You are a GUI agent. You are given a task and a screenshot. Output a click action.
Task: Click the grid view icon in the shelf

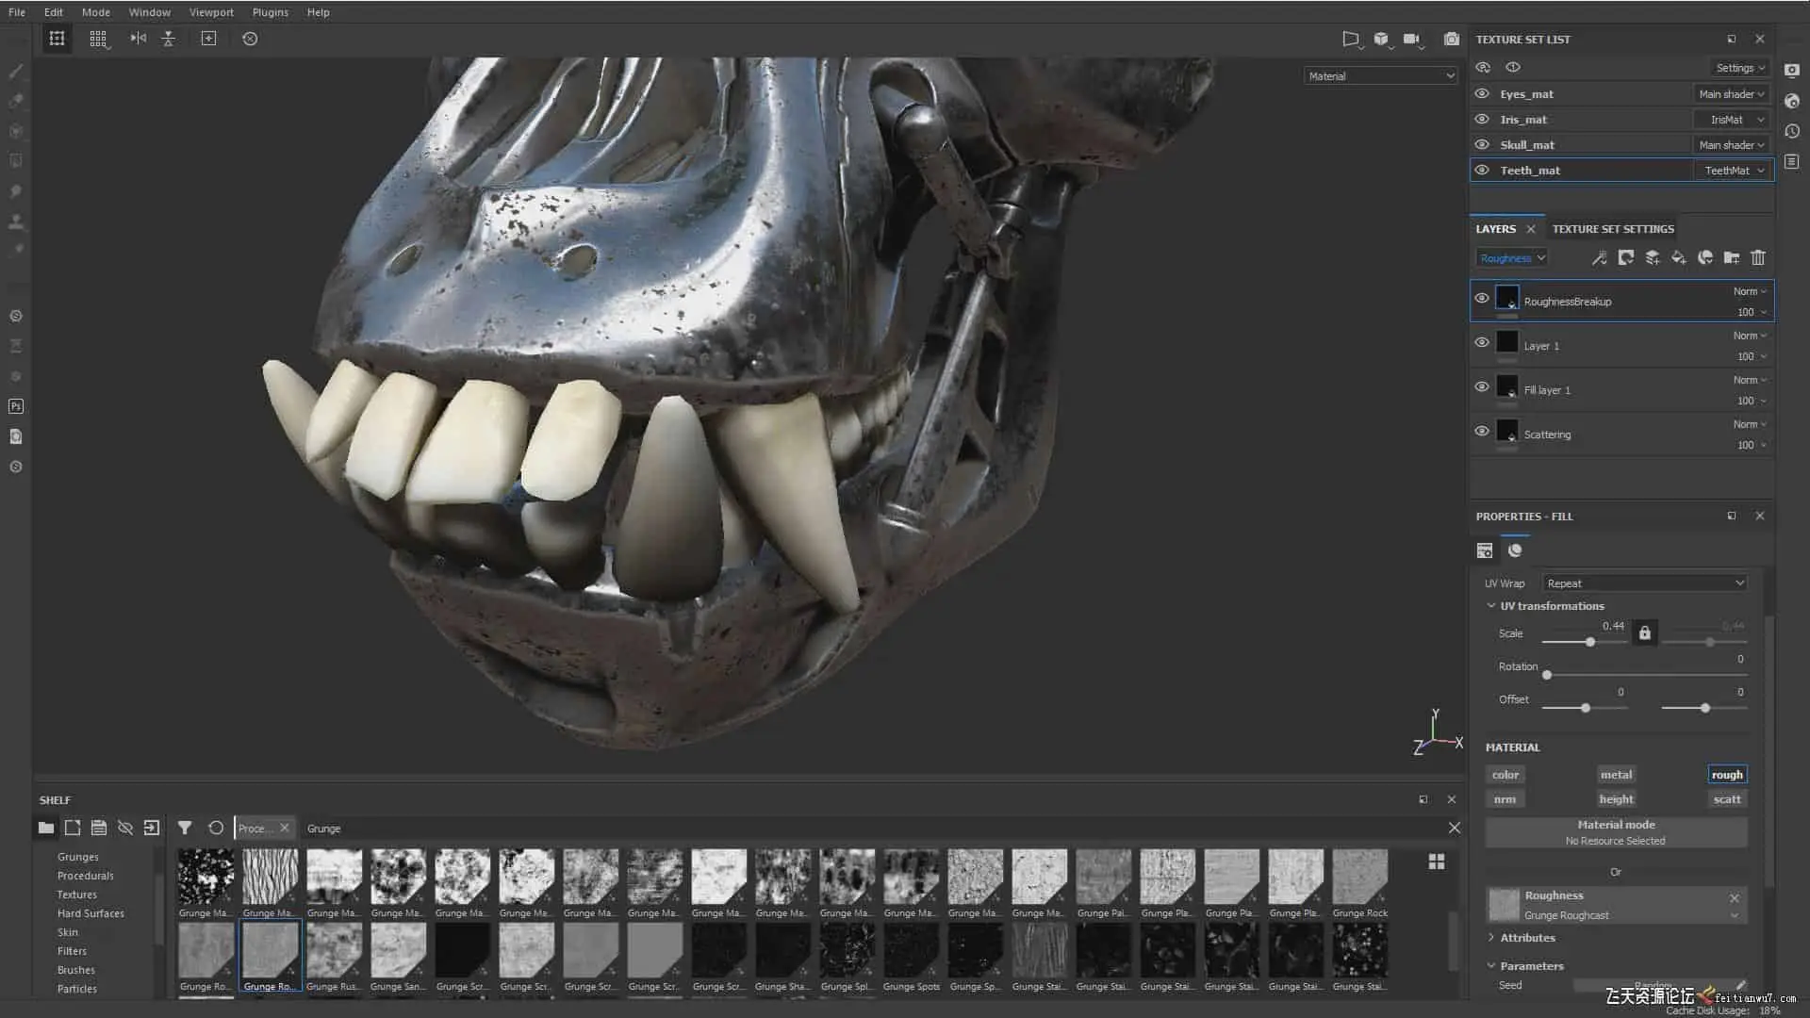[1437, 862]
